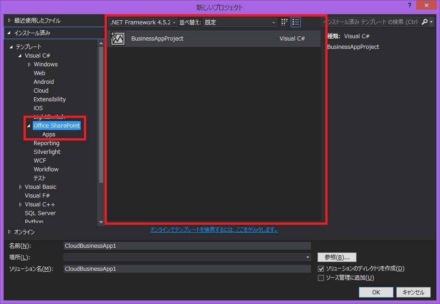This screenshot has width=440, height=304.
Task: Open the search templates online link
Action: (214, 230)
